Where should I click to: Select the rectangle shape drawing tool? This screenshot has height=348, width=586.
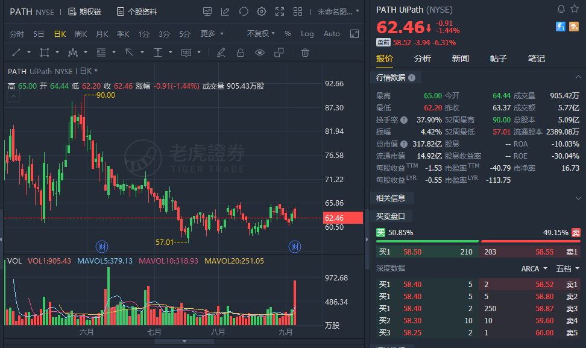point(45,52)
